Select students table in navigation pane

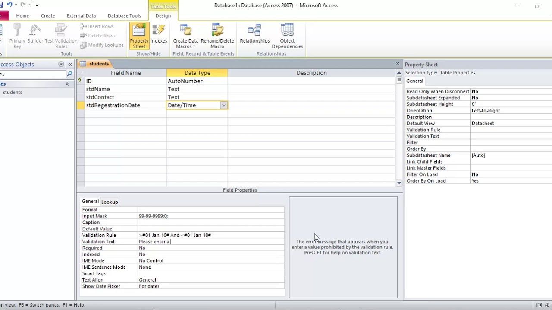13,92
